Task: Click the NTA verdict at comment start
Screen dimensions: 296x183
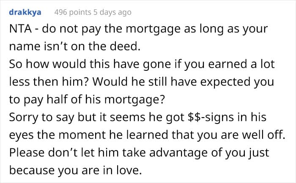Action: pyautogui.click(x=20, y=29)
